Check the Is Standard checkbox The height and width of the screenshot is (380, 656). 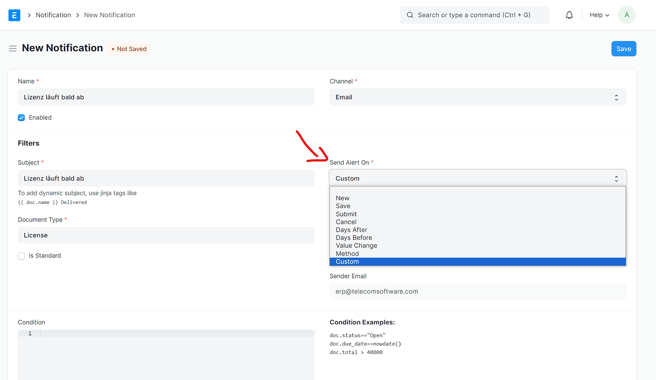click(x=21, y=256)
